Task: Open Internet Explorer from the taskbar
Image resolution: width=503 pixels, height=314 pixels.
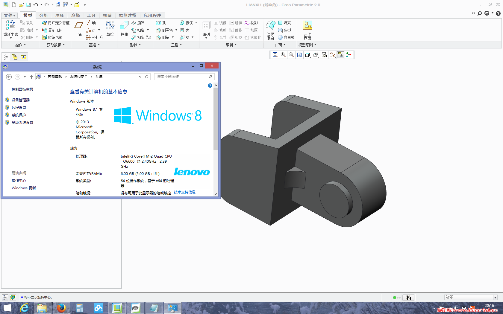Action: 24,308
